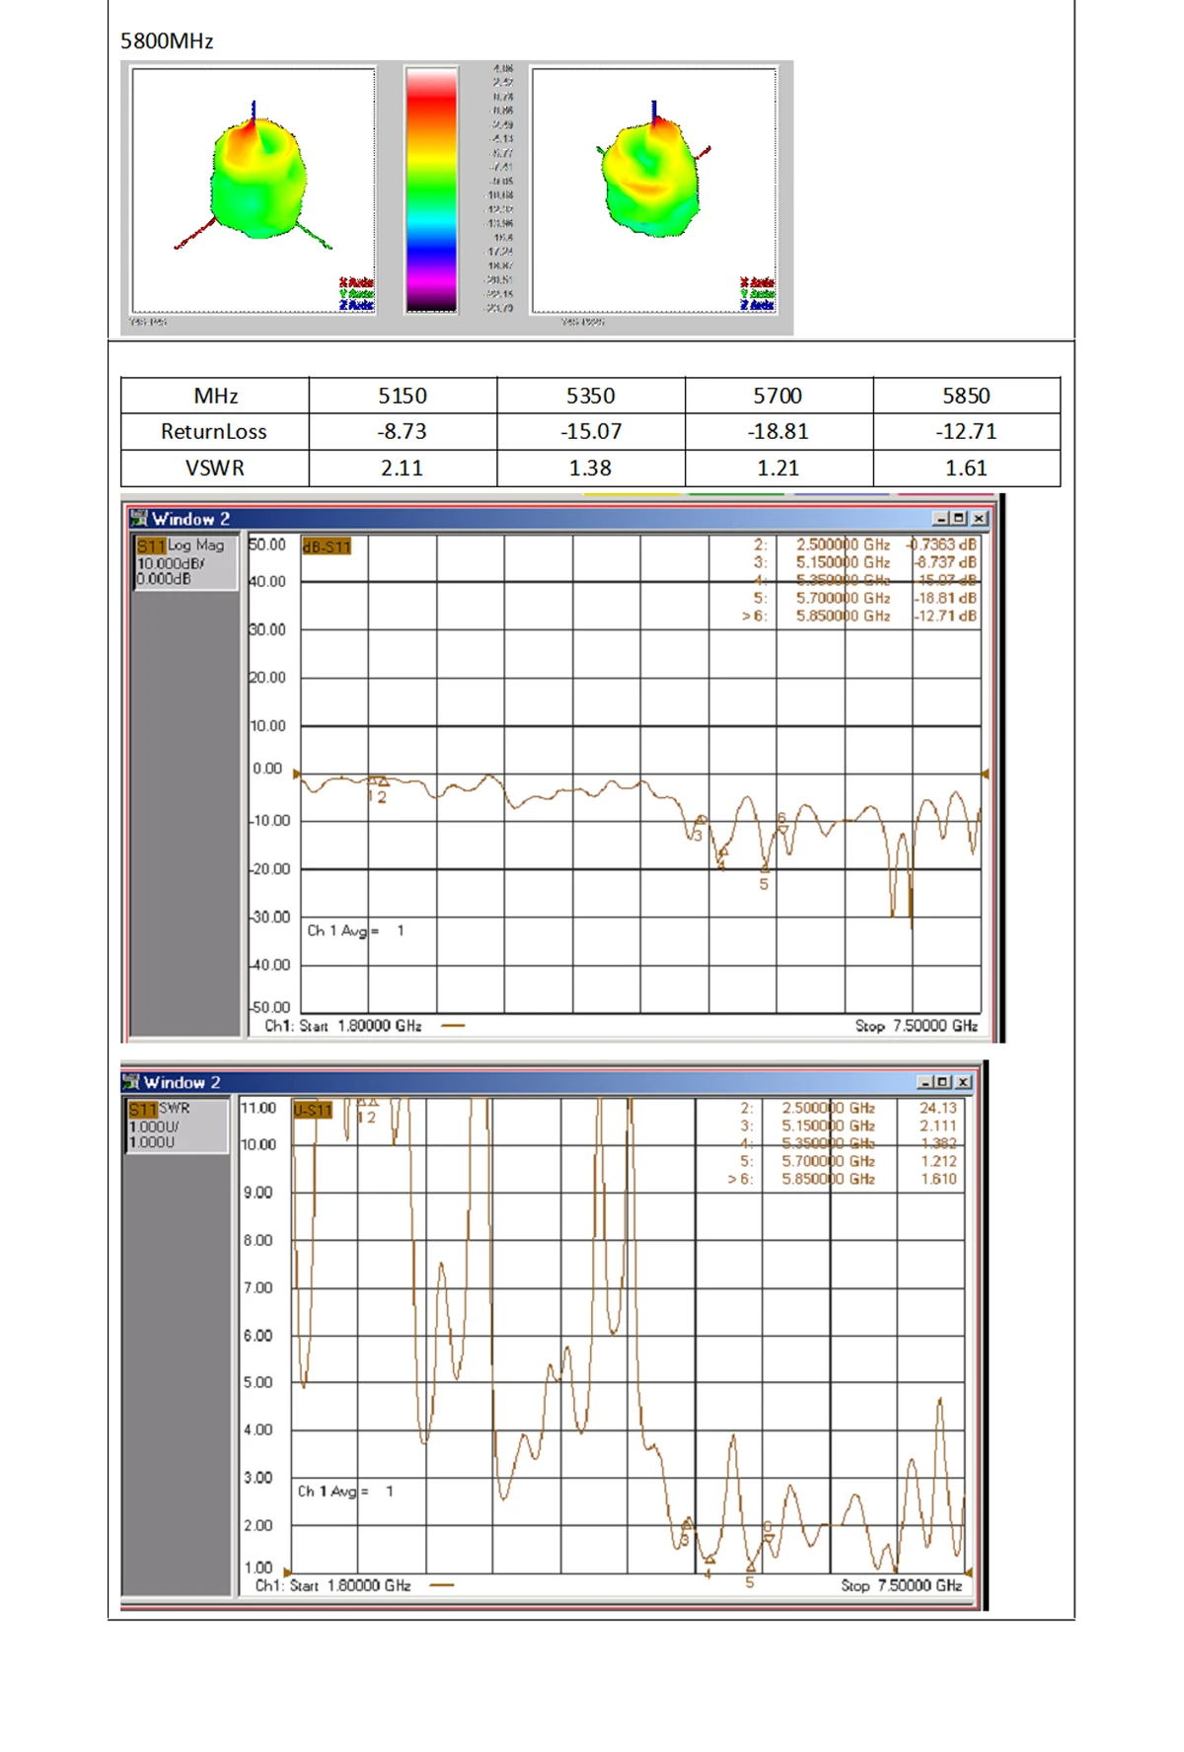This screenshot has width=1184, height=1752.
Task: Click the rainbow gain color scale bar
Action: click(431, 190)
